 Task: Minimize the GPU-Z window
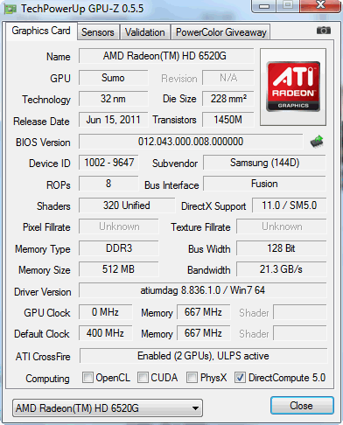264,6
